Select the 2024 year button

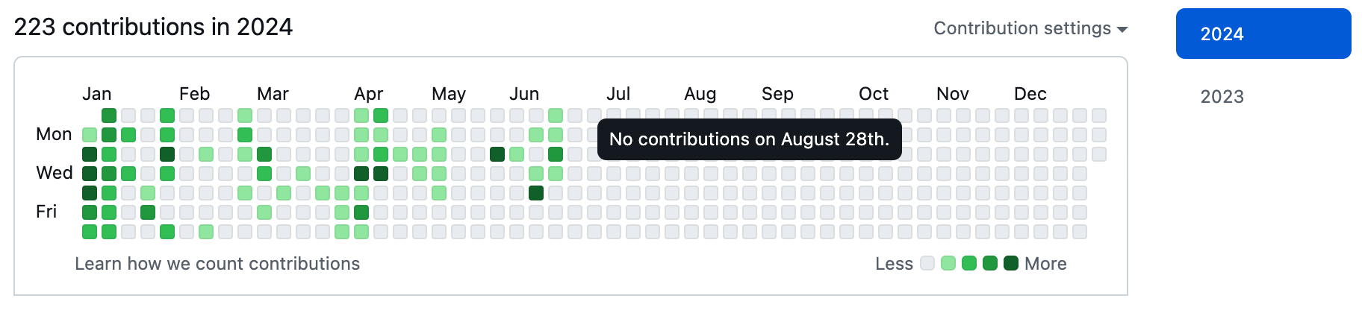[x=1263, y=34]
